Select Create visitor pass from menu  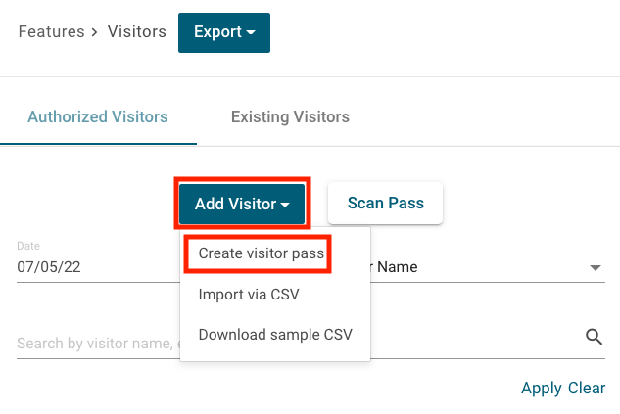(260, 253)
